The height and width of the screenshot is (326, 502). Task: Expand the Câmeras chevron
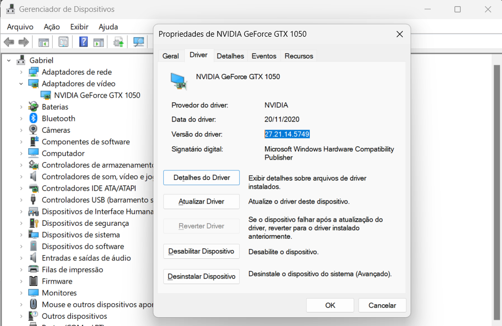(21, 130)
